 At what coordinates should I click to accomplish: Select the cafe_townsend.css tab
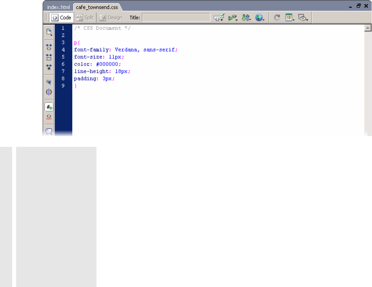click(x=97, y=7)
